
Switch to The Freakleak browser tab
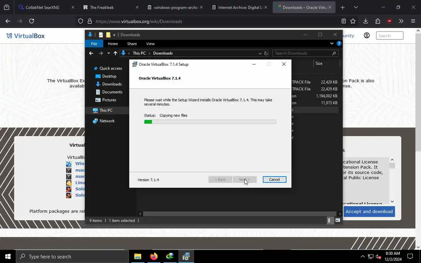pyautogui.click(x=111, y=7)
